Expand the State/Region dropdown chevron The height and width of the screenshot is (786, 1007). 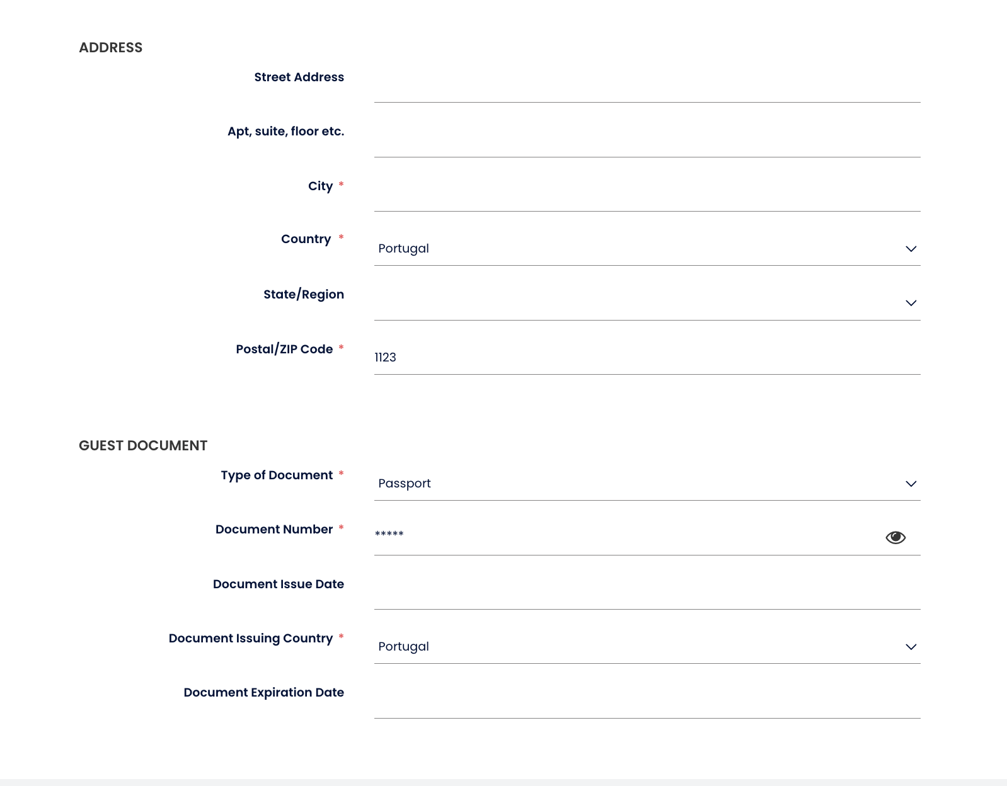911,303
